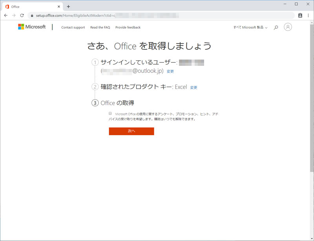Click the scrollbar down arrow

click(312, 239)
